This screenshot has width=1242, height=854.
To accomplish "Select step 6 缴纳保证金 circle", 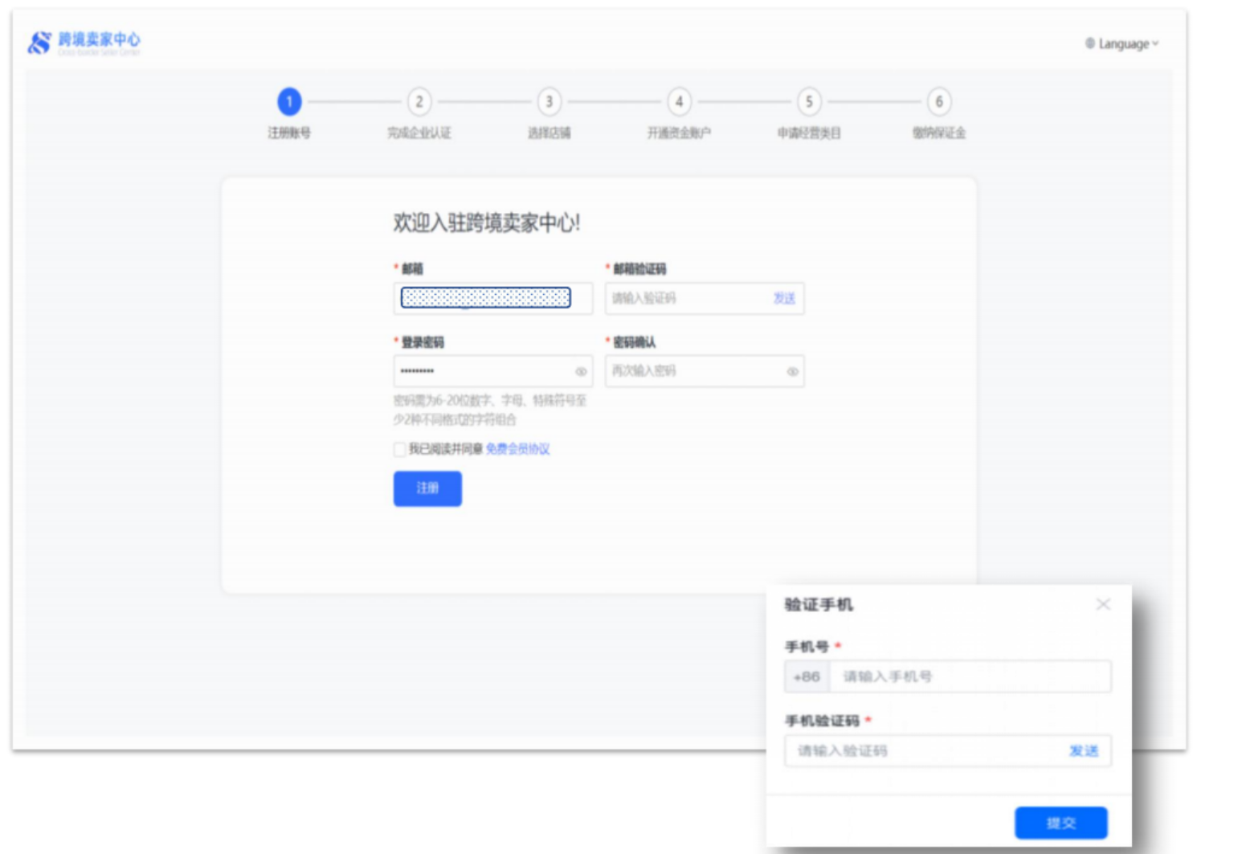I will click(938, 102).
